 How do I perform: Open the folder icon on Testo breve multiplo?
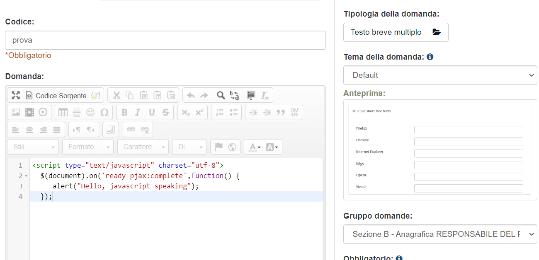pos(437,32)
